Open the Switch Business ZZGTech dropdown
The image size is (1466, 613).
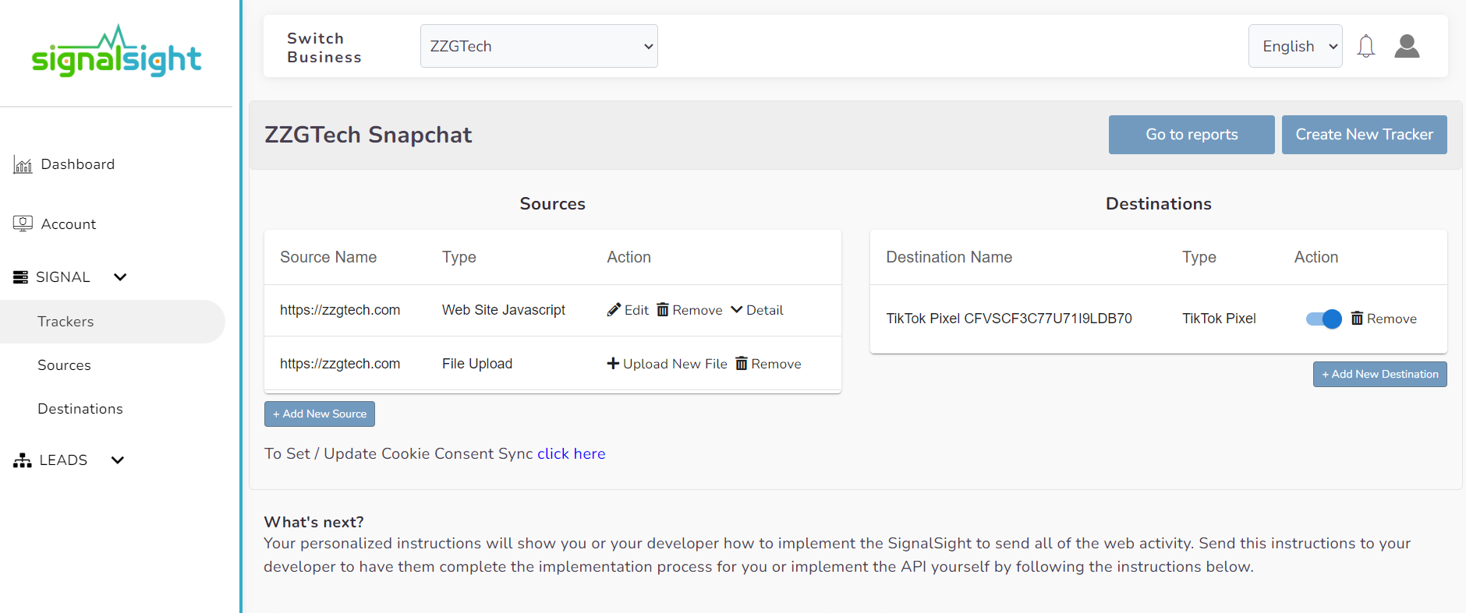coord(539,46)
